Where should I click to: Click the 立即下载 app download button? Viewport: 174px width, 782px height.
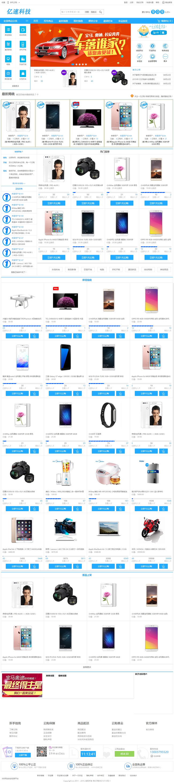point(23,755)
